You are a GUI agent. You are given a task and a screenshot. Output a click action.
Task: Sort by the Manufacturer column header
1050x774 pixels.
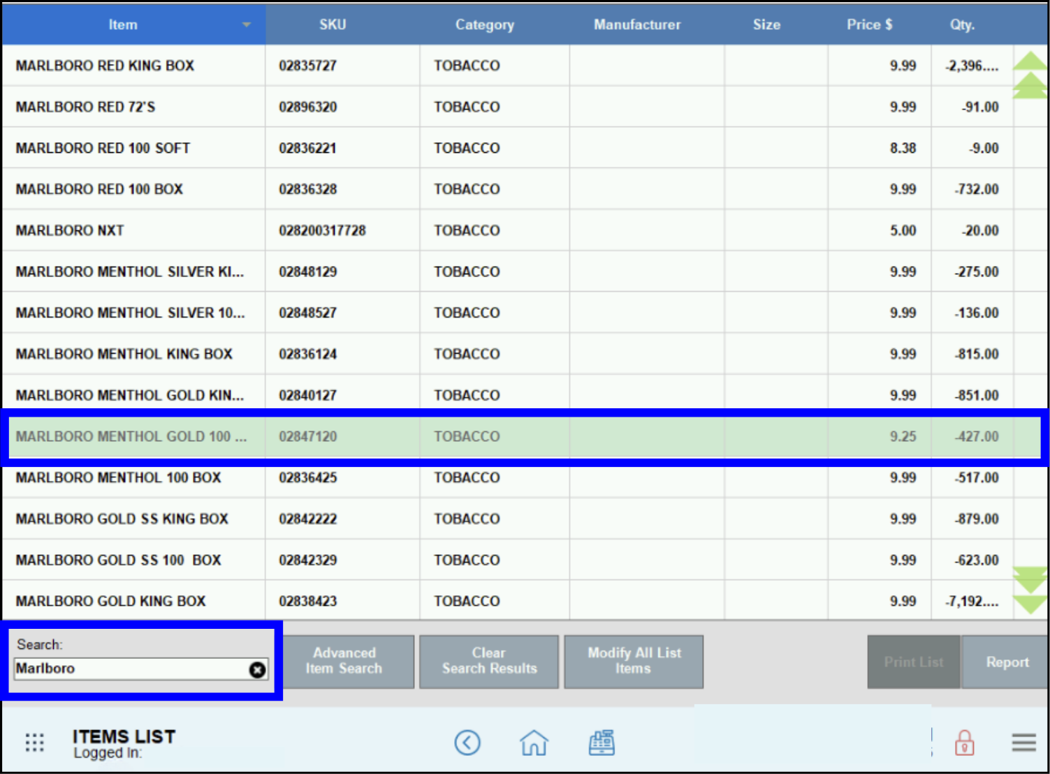point(647,24)
